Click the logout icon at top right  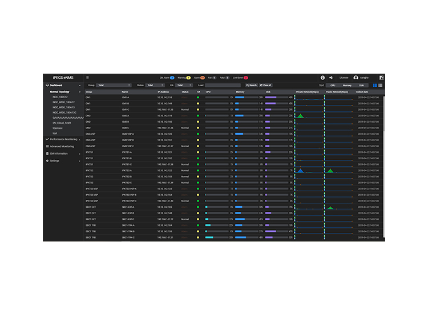coord(382,78)
